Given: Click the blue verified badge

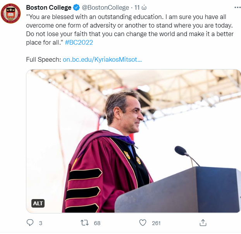Looking at the screenshot, I should pos(77,8).
